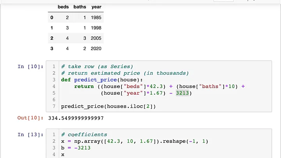This screenshot has height=158, width=281.
Task: Click the "# take row (as Series)" comment
Action: coord(97,66)
